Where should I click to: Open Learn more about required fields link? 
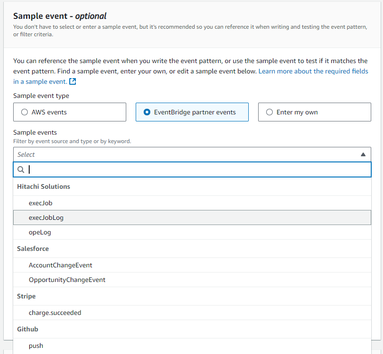tap(313, 71)
